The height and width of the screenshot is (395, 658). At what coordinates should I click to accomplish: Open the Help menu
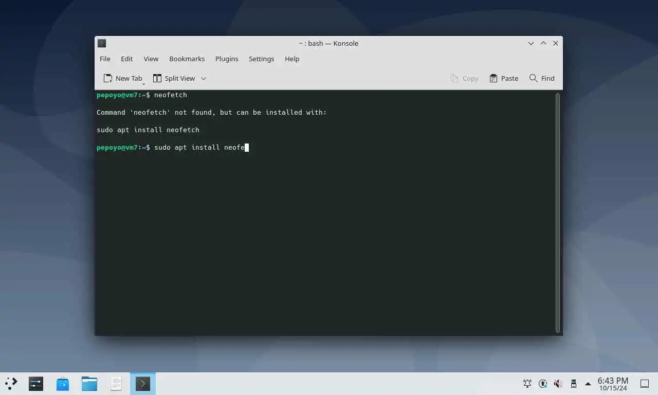click(x=292, y=59)
